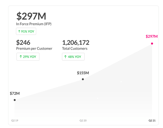Click the $246 premium figure
163x128 pixels.
[23, 42]
